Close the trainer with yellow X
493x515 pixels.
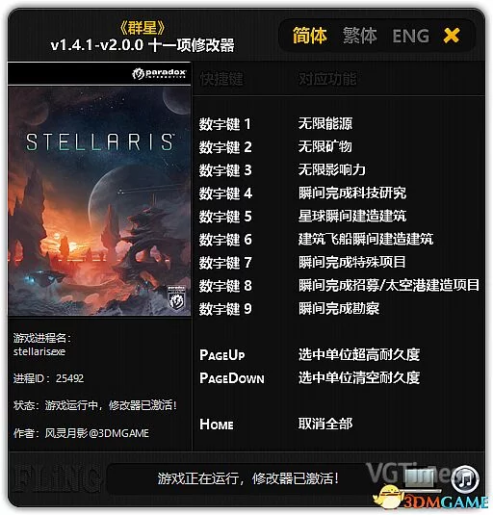(452, 36)
